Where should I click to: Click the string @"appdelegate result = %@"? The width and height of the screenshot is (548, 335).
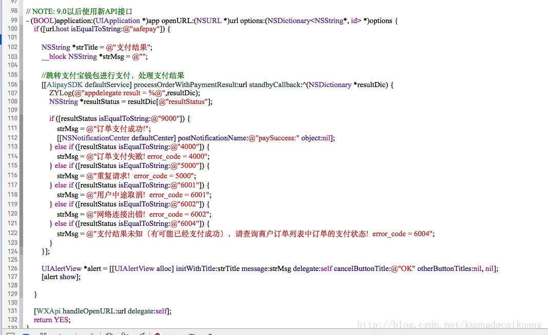[x=120, y=93]
